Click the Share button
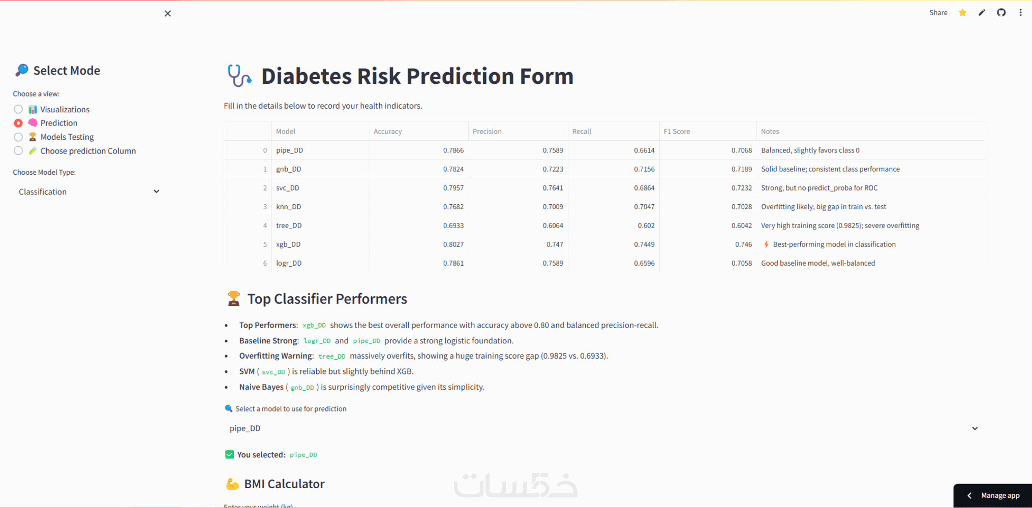 938,13
